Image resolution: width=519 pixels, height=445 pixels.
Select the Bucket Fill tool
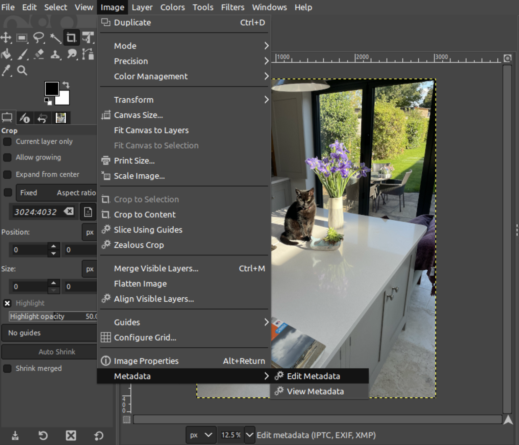tap(6, 54)
